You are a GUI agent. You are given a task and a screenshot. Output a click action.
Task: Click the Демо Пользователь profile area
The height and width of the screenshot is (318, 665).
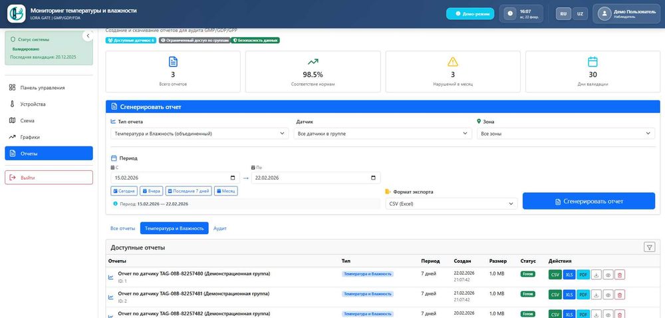627,13
